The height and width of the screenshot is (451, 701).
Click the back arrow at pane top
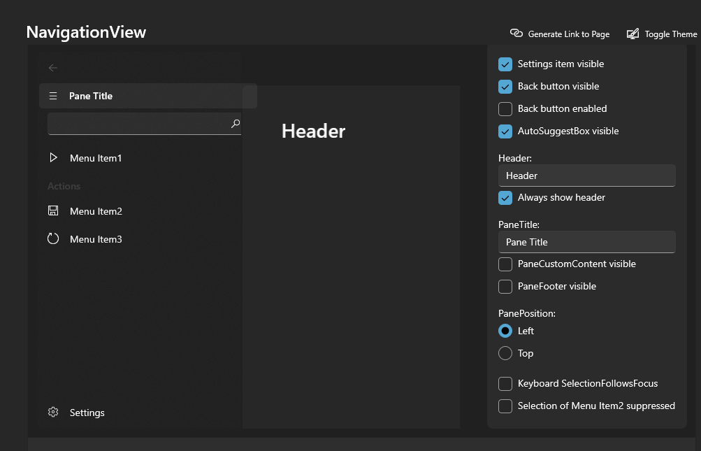tap(53, 68)
